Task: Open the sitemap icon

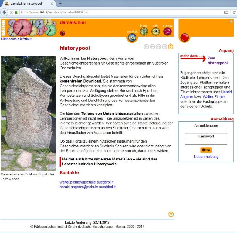Action: pyautogui.click(x=168, y=32)
